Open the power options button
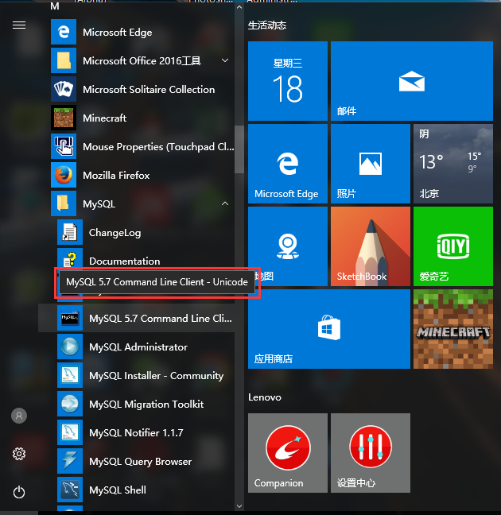Image resolution: width=501 pixels, height=515 pixels. (x=19, y=492)
